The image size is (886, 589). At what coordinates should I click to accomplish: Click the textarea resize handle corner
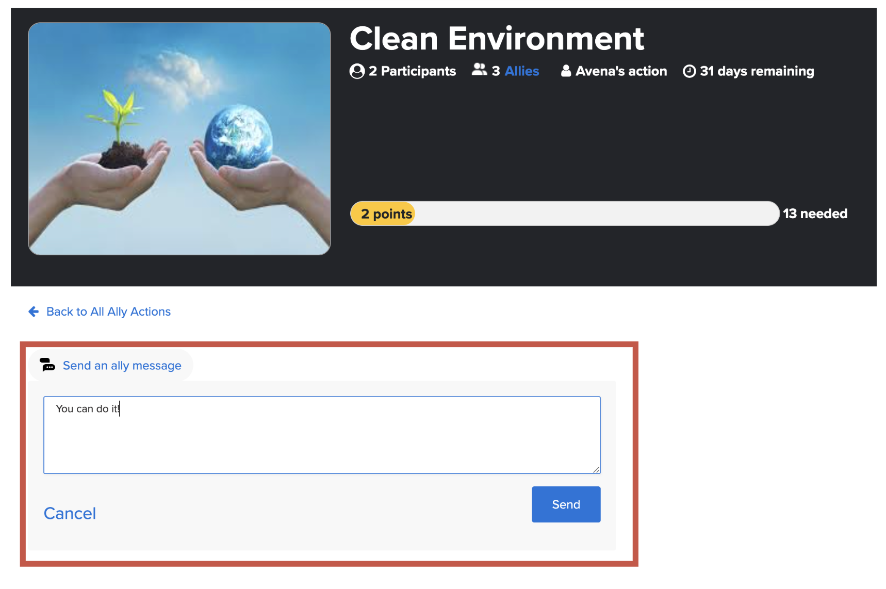596,469
